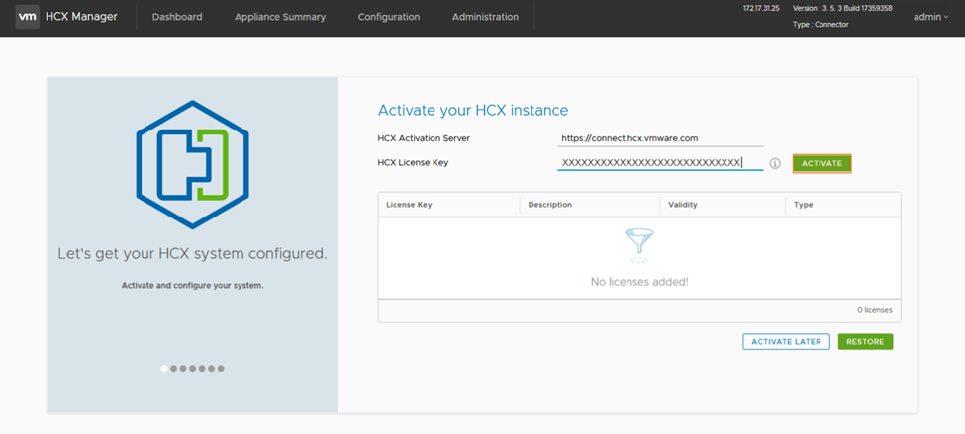965x434 pixels.
Task: Click the No licenses added! message
Action: point(639,282)
